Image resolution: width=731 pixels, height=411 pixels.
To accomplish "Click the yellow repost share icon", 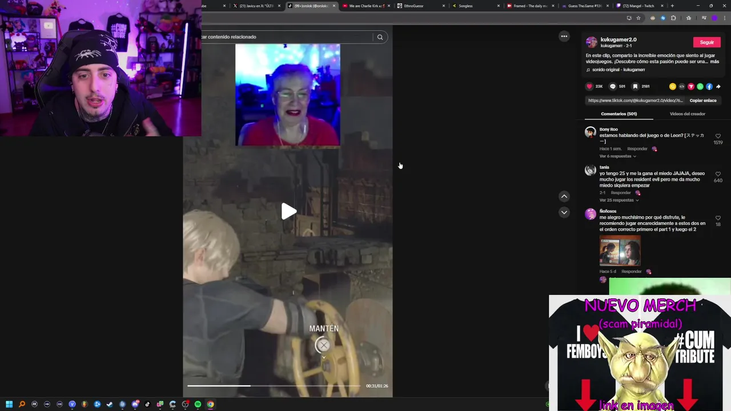I will point(672,87).
